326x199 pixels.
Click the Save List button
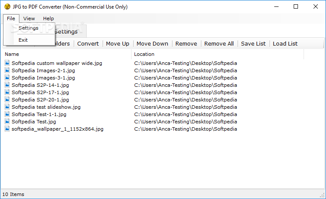click(253, 44)
